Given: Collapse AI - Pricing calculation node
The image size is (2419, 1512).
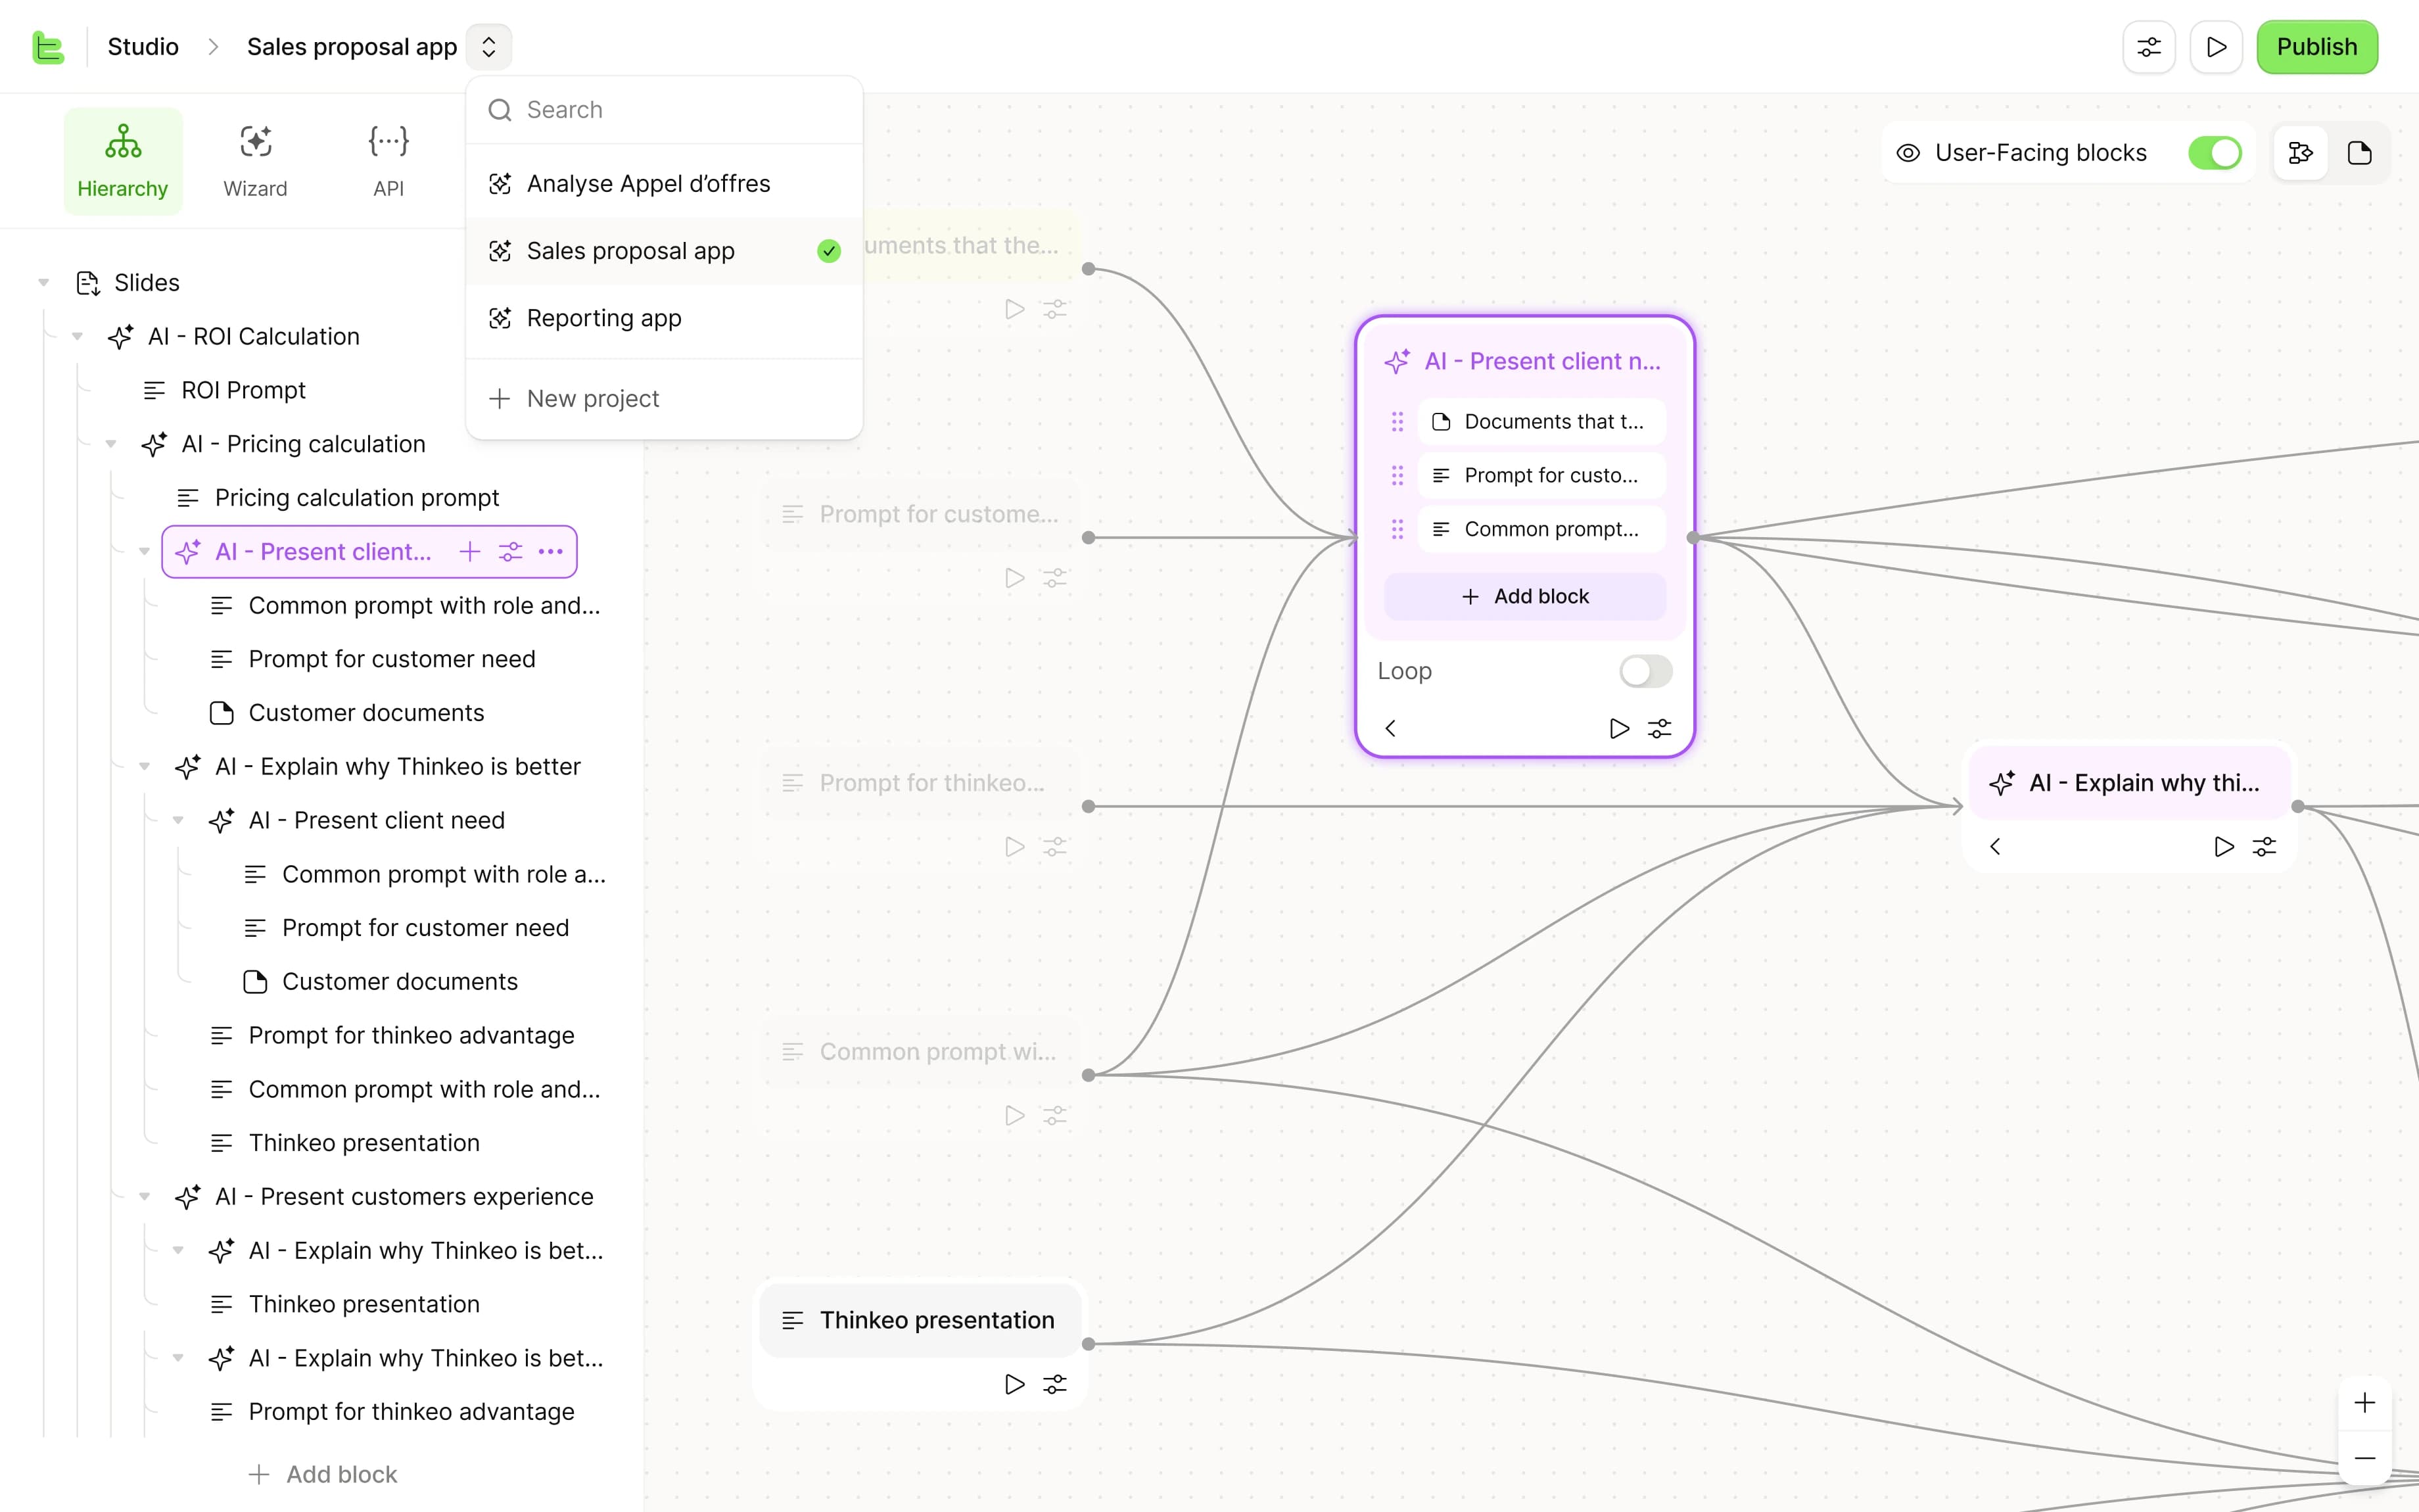Looking at the screenshot, I should (111, 444).
